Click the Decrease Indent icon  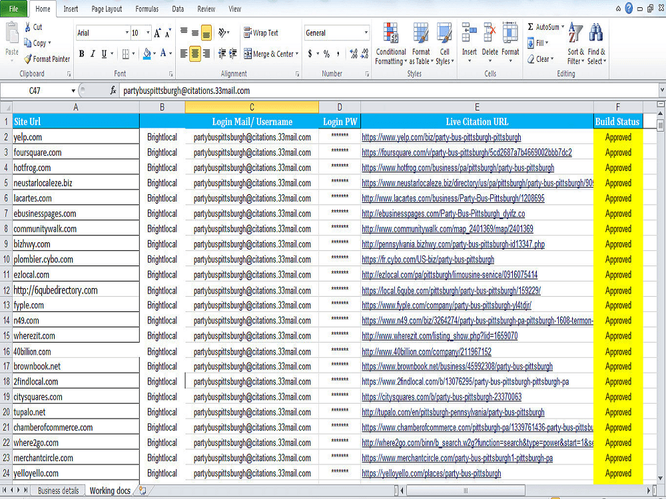pyautogui.click(x=222, y=53)
